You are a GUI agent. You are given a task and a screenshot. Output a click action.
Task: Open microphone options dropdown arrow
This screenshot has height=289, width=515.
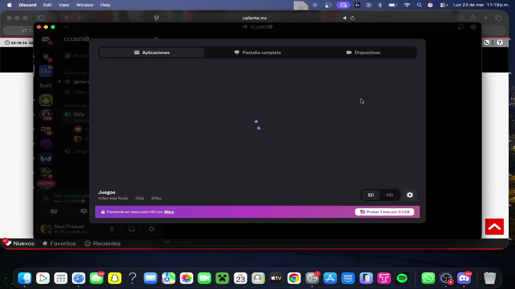[120, 229]
